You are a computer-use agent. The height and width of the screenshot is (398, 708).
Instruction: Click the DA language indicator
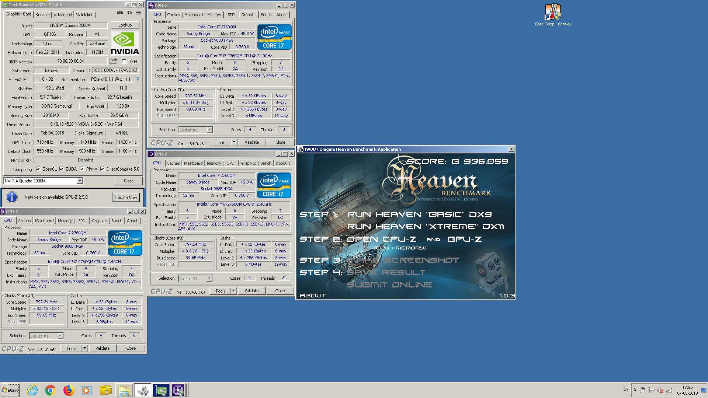tap(625, 390)
